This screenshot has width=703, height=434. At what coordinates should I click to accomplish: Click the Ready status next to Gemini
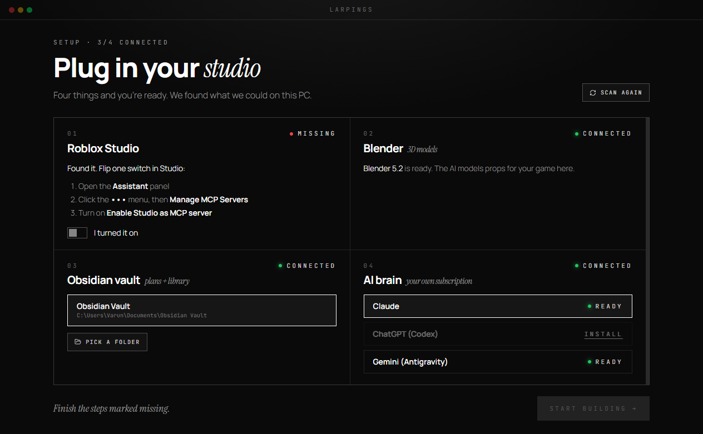[x=605, y=362]
